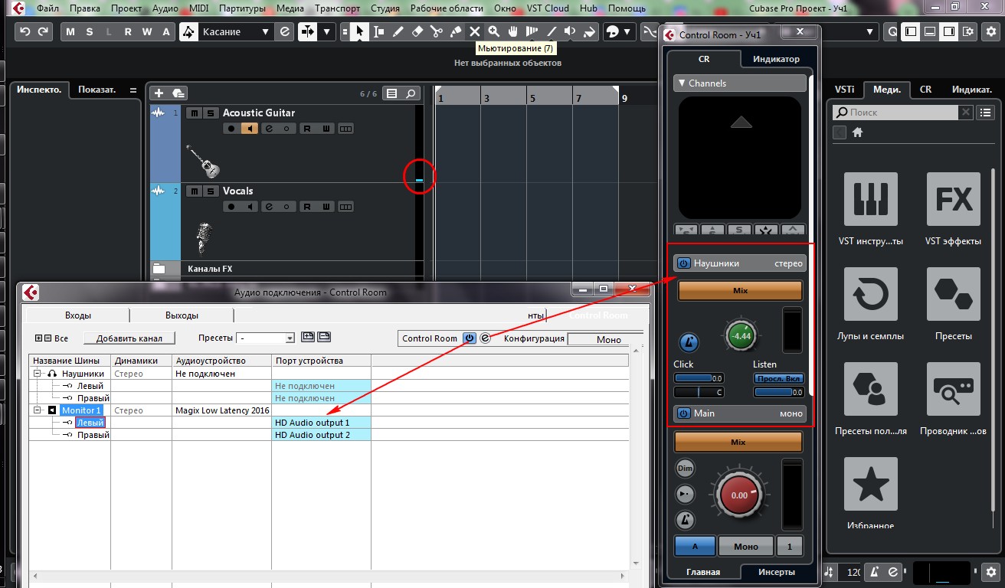Select the Play speaker tool

[571, 31]
